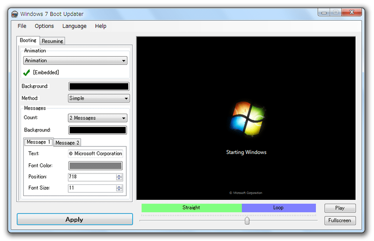Open the gray Font Color swatch
The image size is (374, 241).
(95, 166)
